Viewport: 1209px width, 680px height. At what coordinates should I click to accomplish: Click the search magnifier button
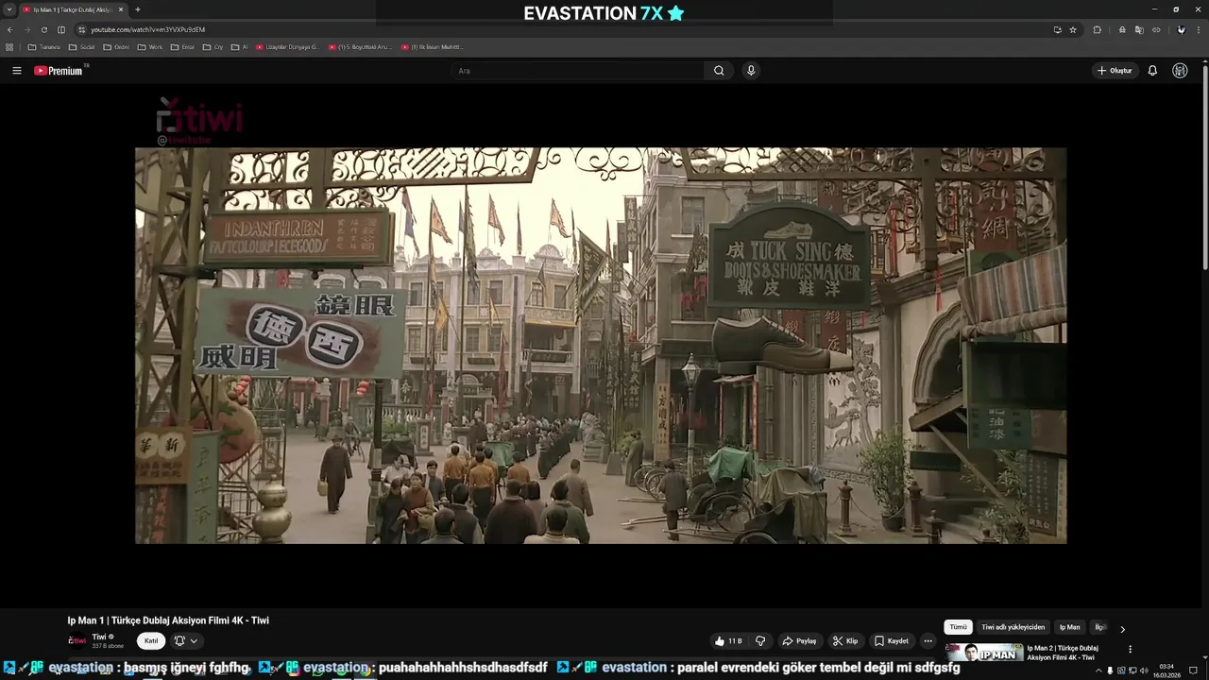(x=719, y=71)
